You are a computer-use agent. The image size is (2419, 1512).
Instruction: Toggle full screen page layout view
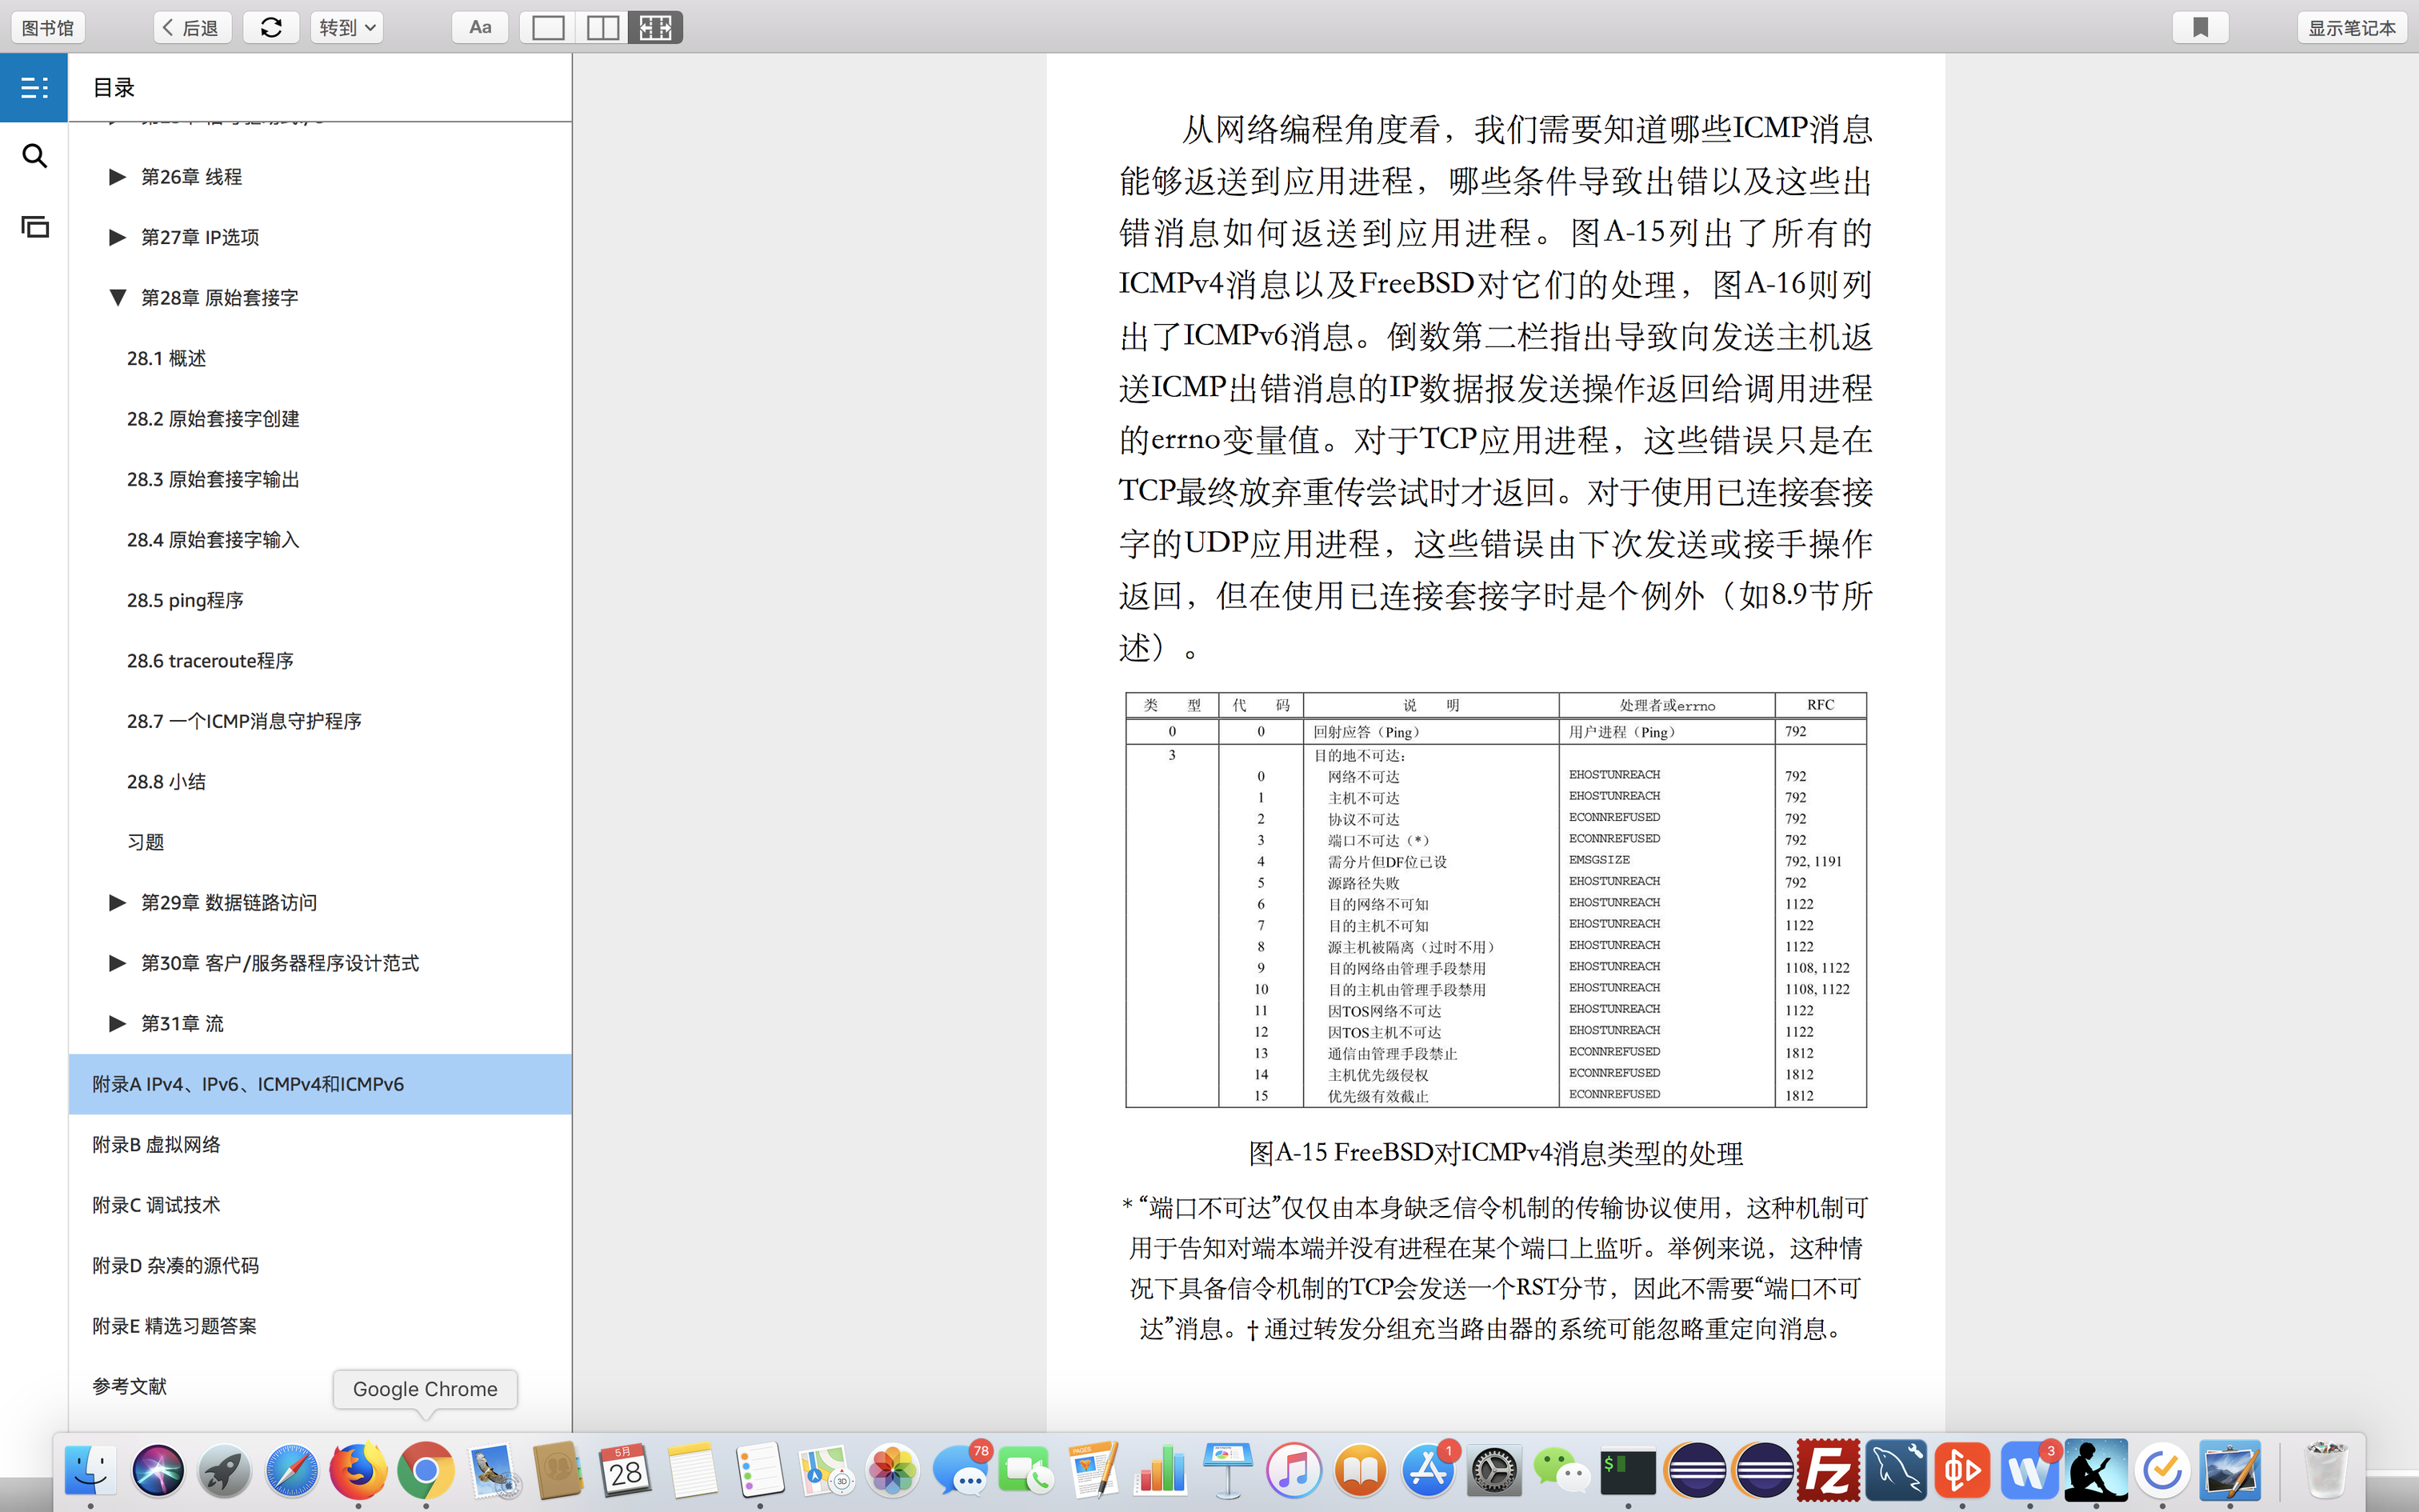tap(656, 27)
